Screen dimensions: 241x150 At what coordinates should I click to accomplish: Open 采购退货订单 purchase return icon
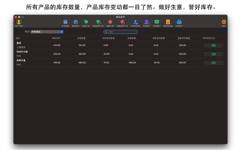[98, 22]
